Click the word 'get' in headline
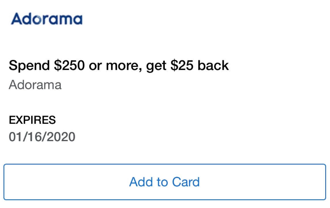330x208 pixels. tap(156, 66)
